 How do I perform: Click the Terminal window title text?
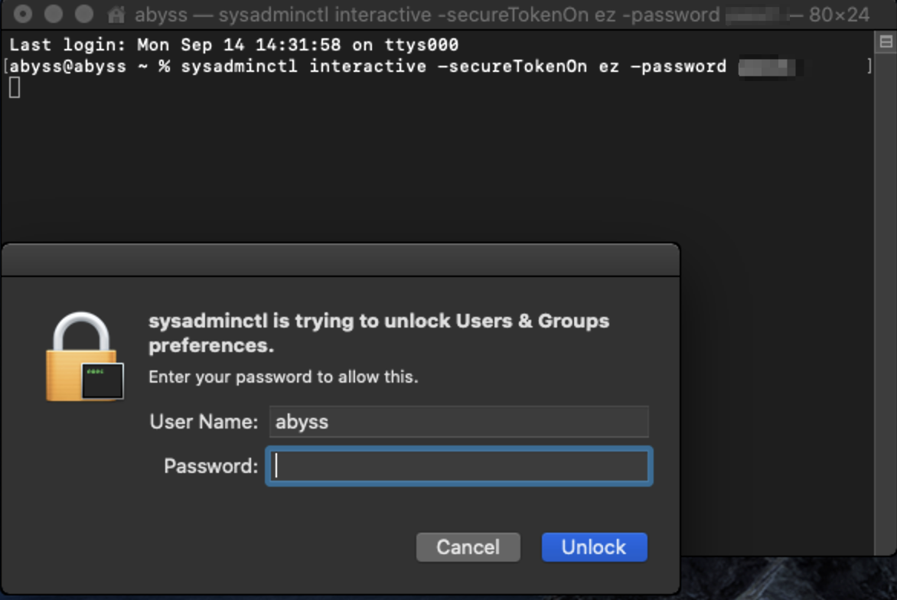502,15
